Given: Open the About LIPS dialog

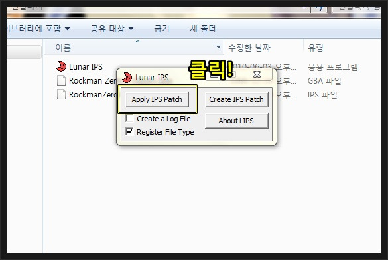Looking at the screenshot, I should [x=237, y=121].
